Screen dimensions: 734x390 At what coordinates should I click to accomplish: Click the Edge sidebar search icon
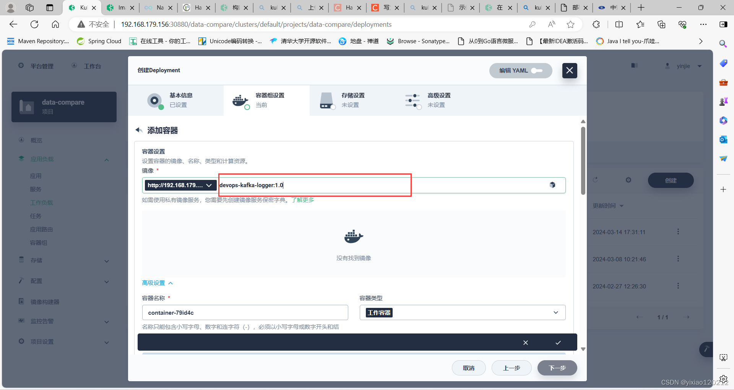(723, 44)
